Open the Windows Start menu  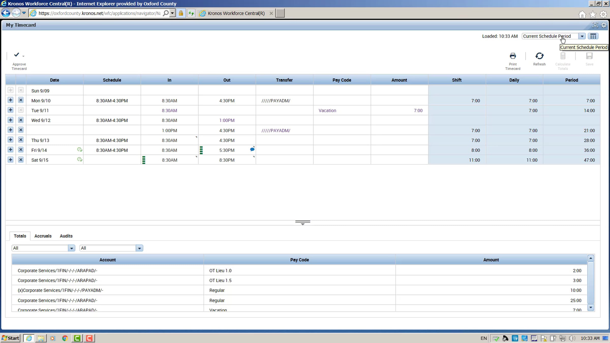point(10,338)
